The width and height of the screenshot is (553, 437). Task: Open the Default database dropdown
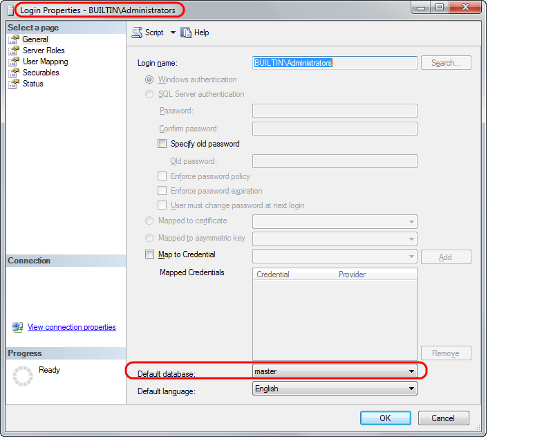335,371
